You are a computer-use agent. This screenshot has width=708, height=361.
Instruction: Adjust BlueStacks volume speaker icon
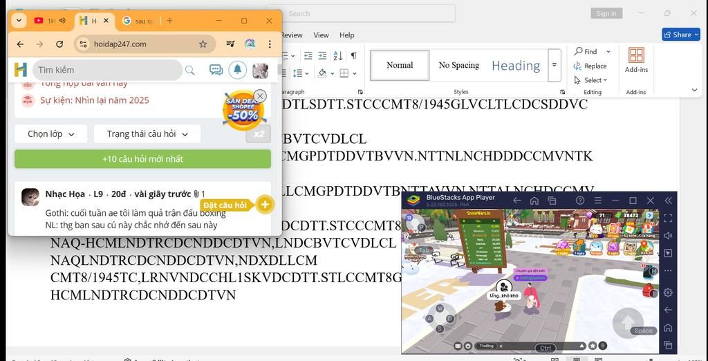[669, 235]
